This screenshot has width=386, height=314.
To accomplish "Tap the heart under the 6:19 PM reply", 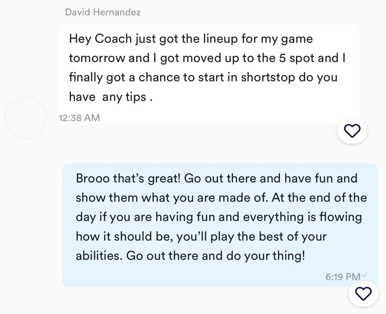I will tap(363, 293).
